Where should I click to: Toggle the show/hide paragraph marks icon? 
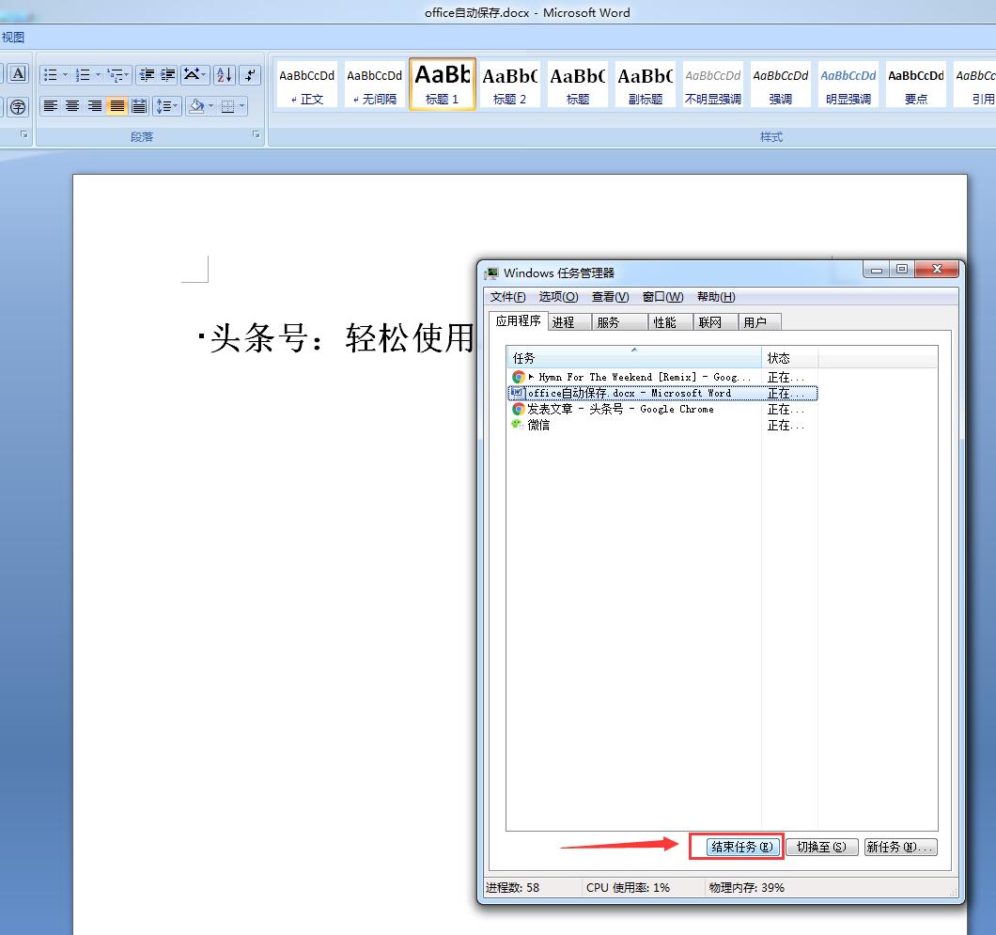pos(250,73)
